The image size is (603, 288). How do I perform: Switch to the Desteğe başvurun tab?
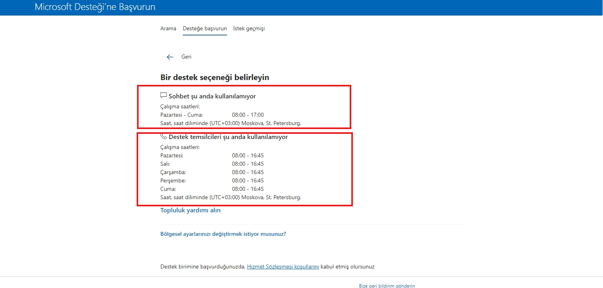(x=205, y=29)
